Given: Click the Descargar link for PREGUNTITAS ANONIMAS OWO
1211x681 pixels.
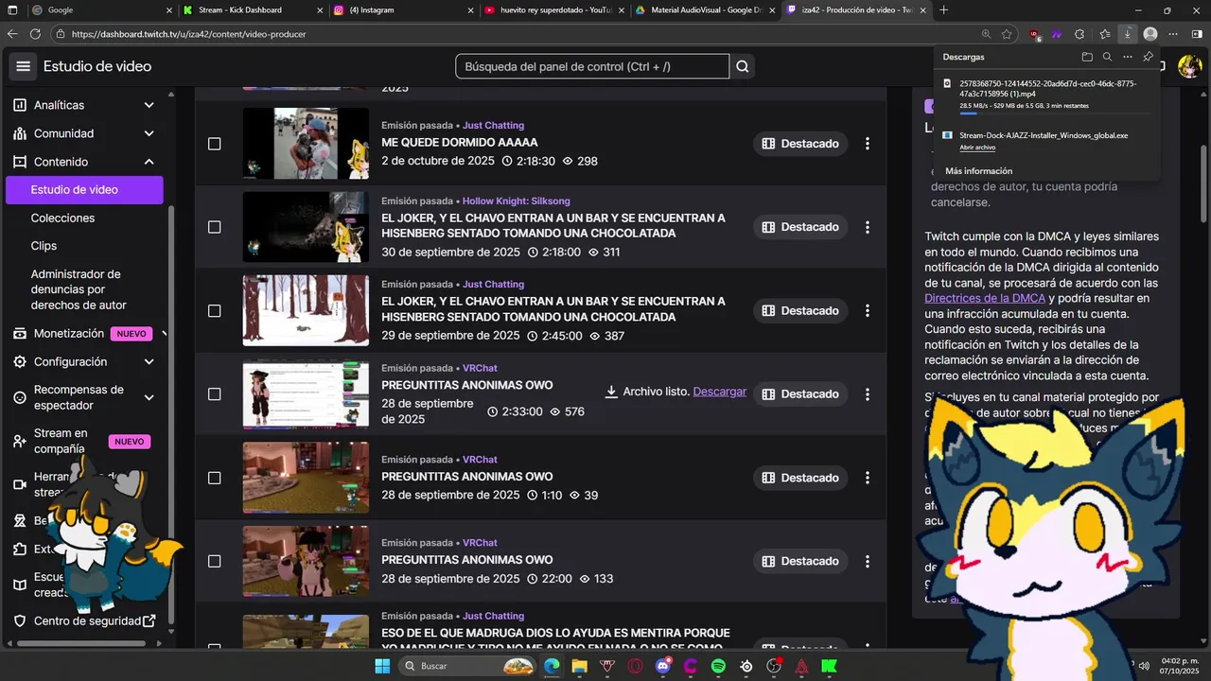Looking at the screenshot, I should click(x=719, y=392).
